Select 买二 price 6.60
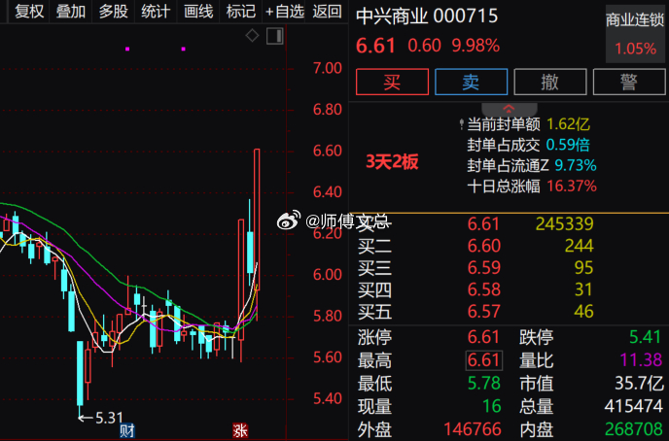This screenshot has height=441, width=669. tap(484, 246)
